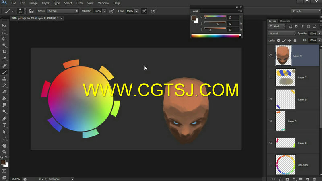
Task: Hide Layer 6 visibility eye
Action: (x=271, y=99)
